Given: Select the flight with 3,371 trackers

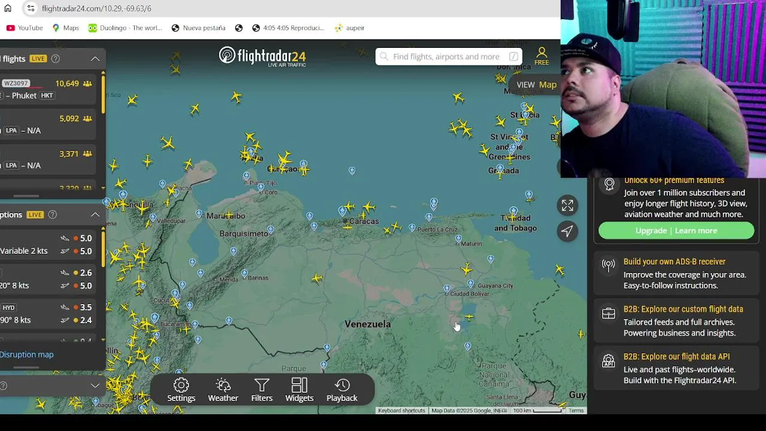Looking at the screenshot, I should [48, 159].
